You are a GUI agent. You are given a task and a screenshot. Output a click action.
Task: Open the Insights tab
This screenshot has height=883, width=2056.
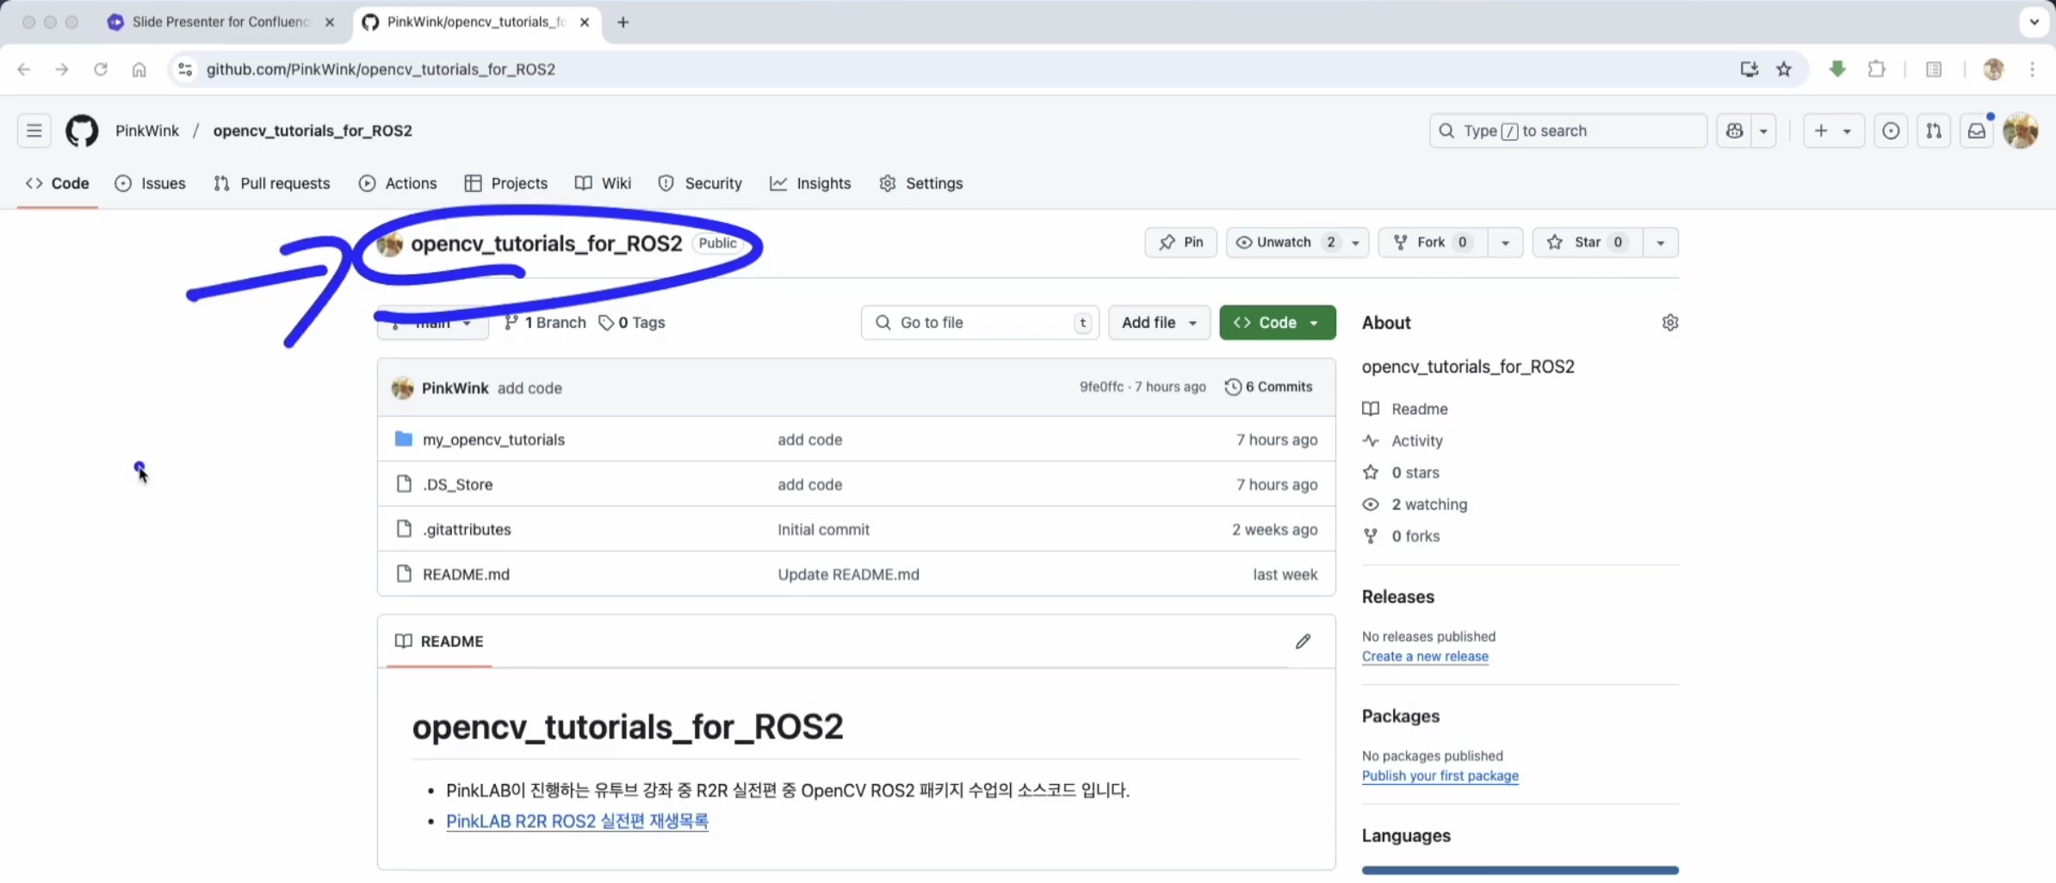click(810, 183)
